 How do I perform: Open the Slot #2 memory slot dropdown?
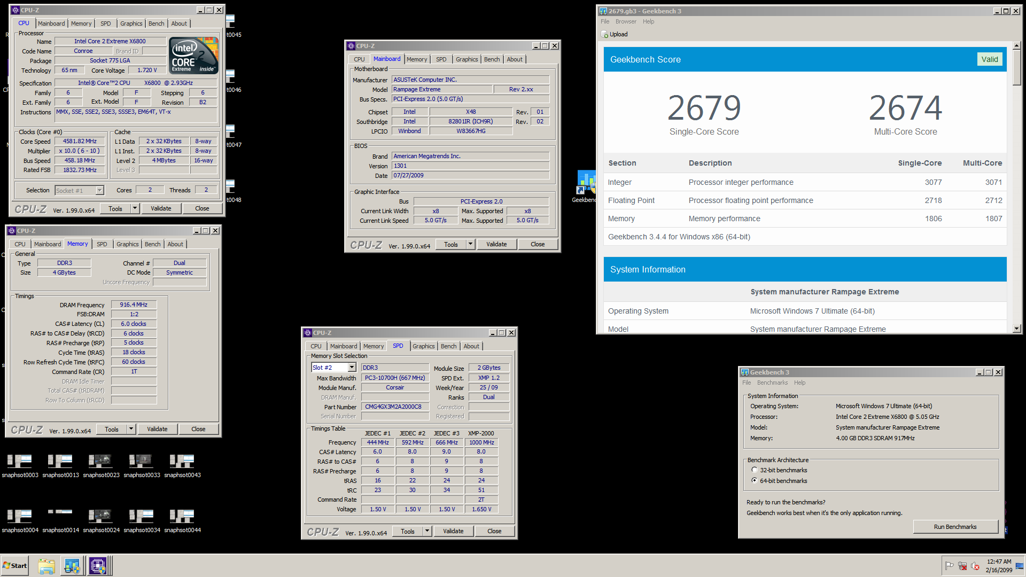coord(352,368)
